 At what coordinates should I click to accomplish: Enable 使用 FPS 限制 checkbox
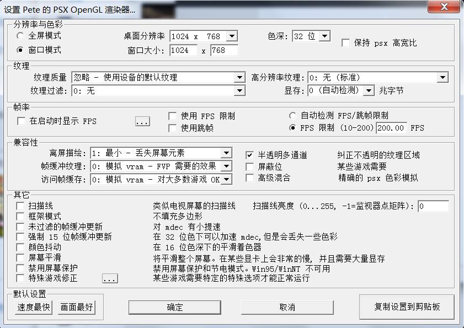pos(172,116)
